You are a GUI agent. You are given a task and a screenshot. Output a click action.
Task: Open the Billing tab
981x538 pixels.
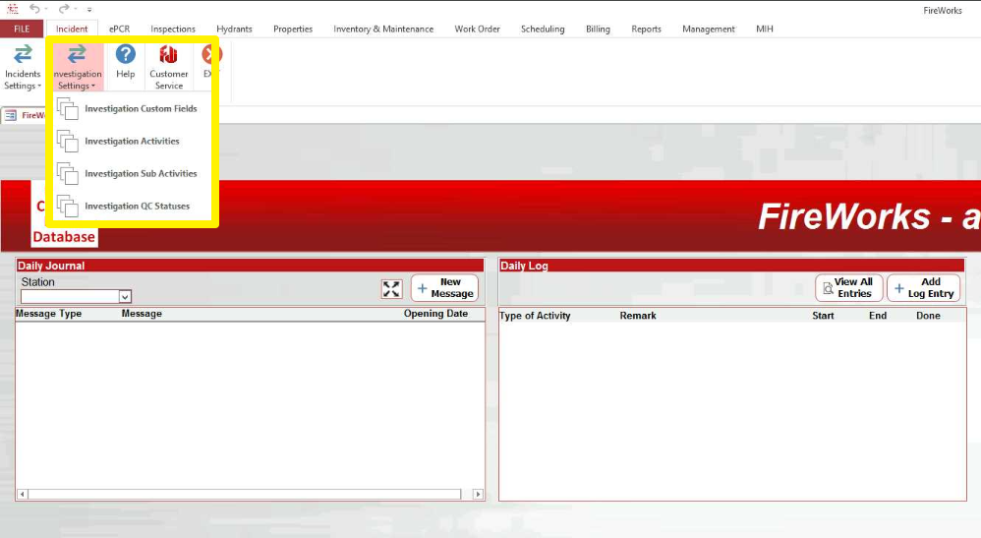point(598,29)
